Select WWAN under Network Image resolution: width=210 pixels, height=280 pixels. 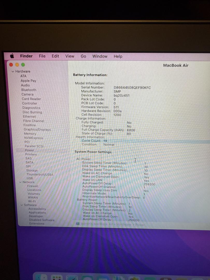(x=33, y=198)
